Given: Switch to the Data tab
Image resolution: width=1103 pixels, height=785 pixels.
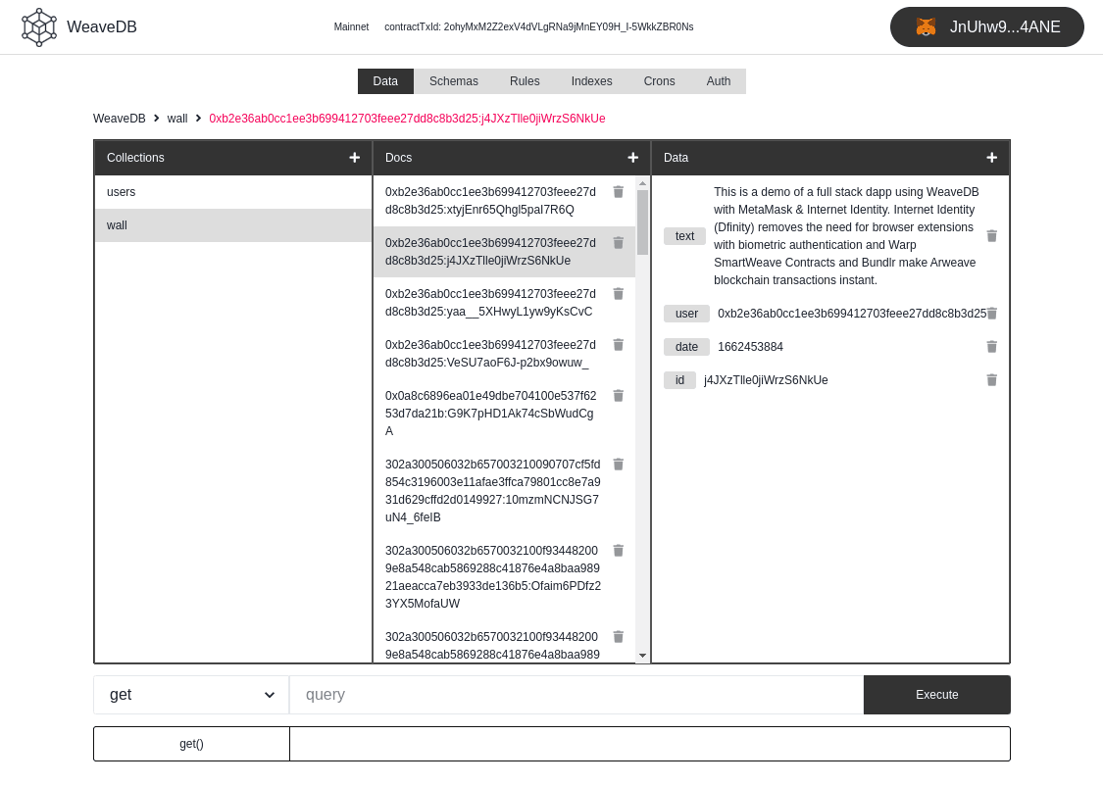Looking at the screenshot, I should [x=385, y=81].
